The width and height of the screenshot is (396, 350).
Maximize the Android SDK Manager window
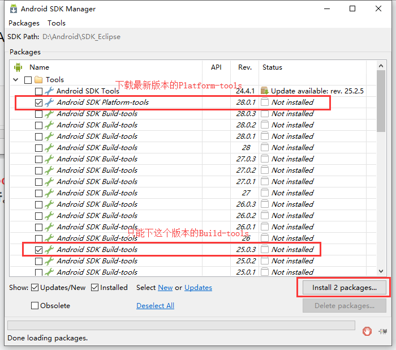click(x=352, y=8)
